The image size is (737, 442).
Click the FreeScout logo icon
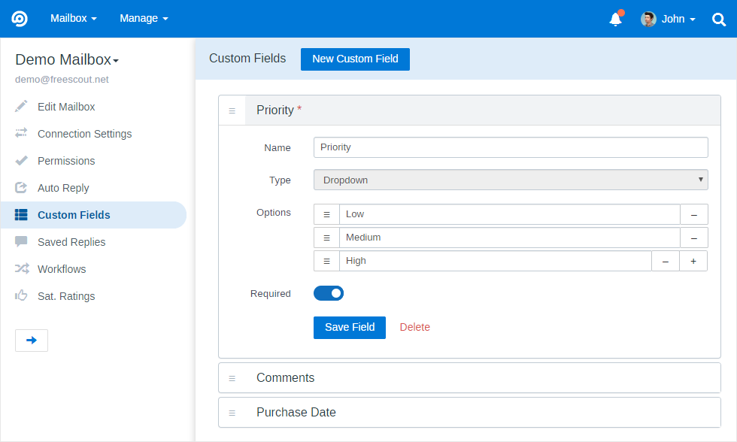point(18,18)
